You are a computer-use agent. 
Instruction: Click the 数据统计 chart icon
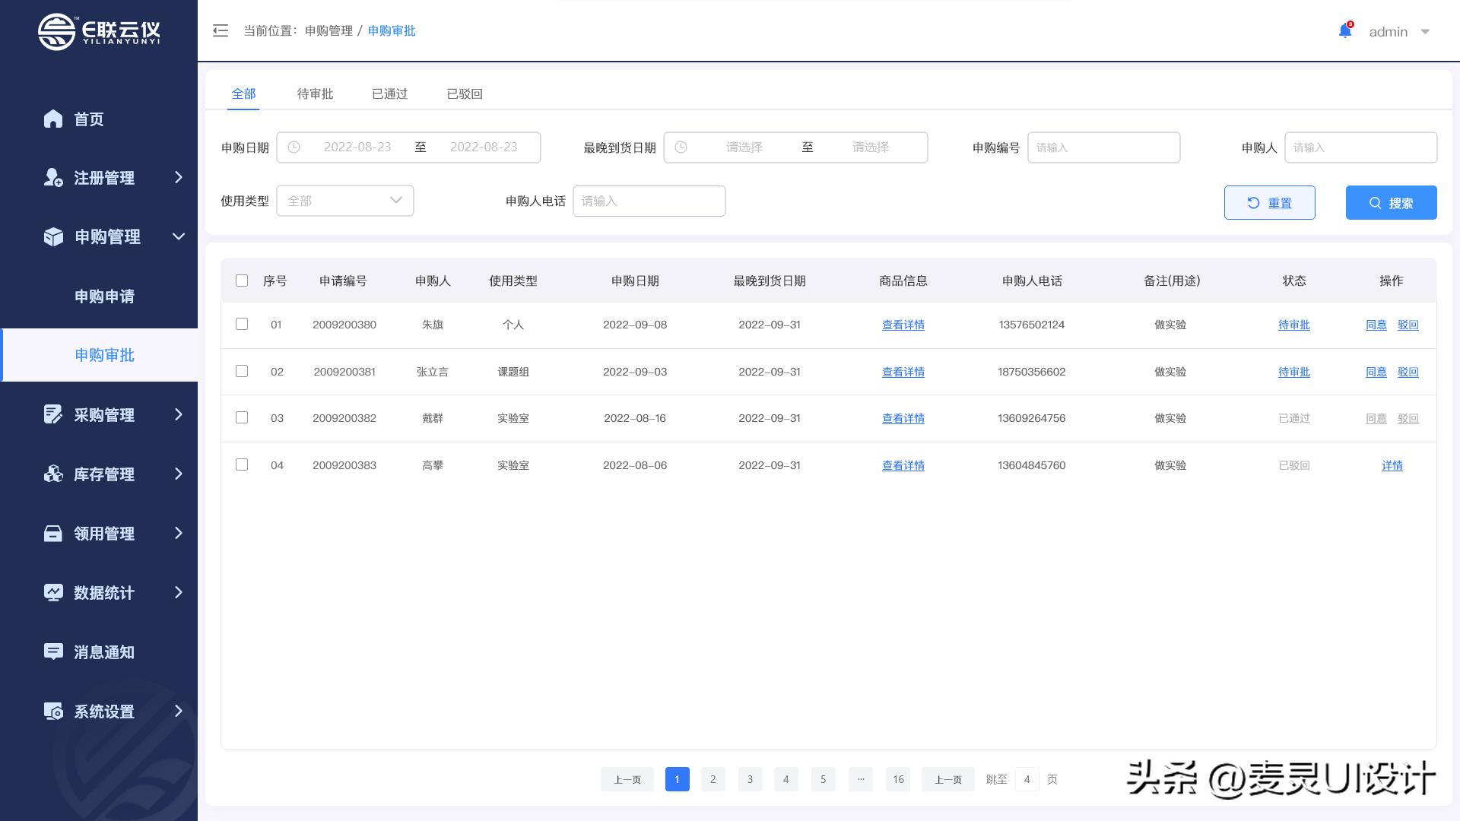(53, 592)
